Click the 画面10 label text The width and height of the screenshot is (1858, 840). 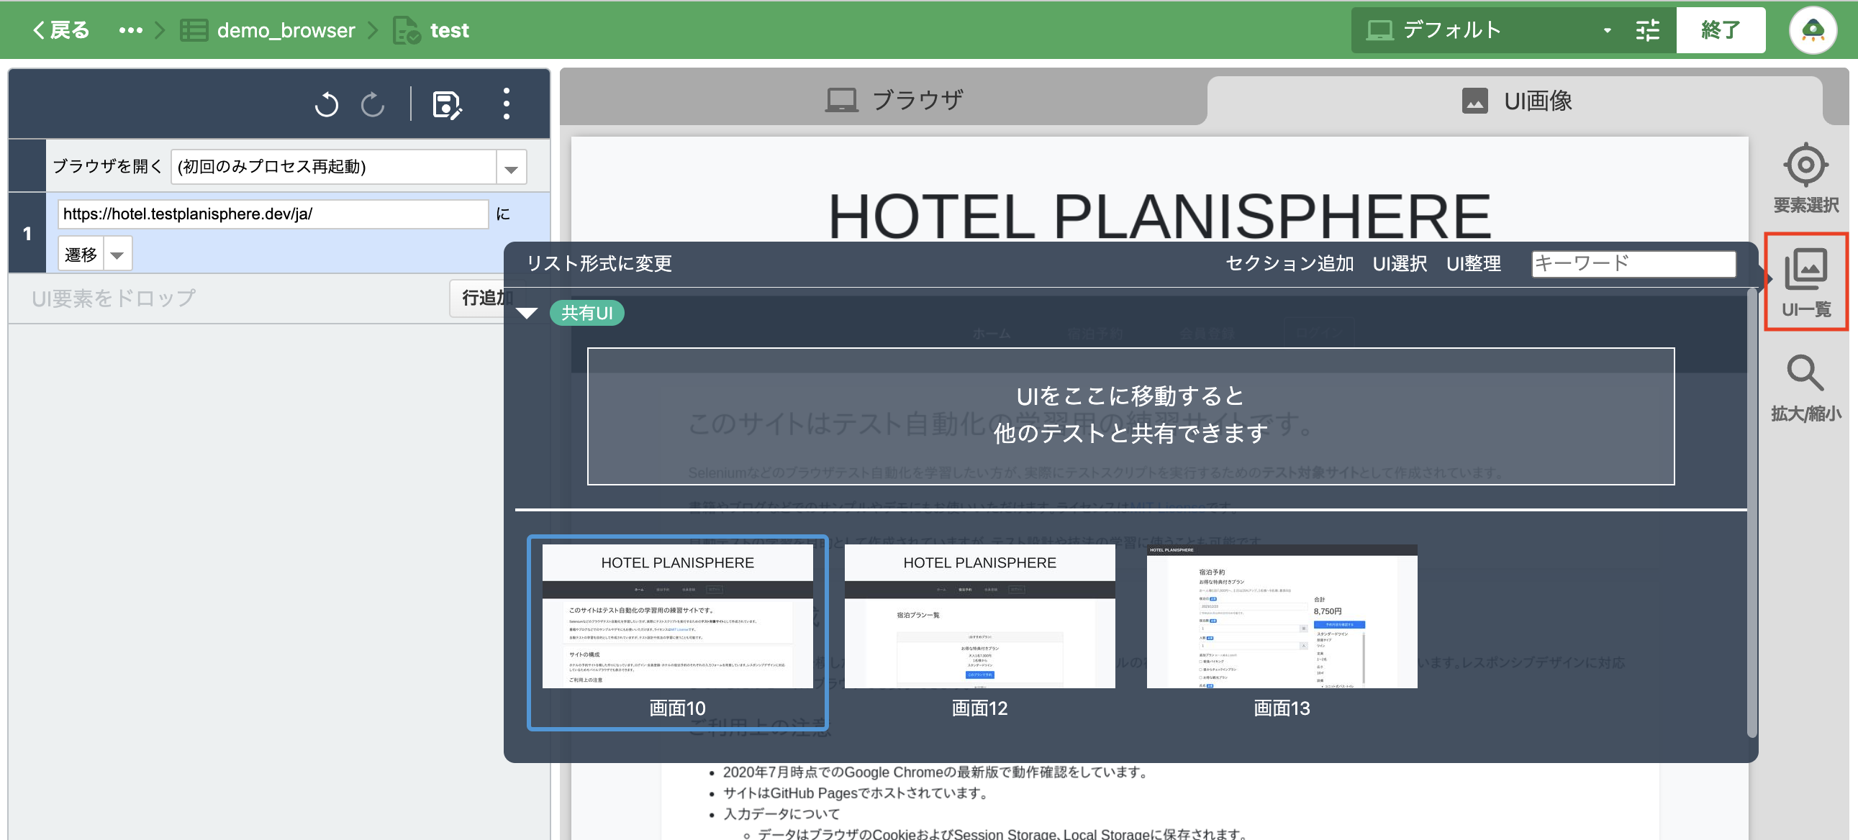pyautogui.click(x=677, y=708)
